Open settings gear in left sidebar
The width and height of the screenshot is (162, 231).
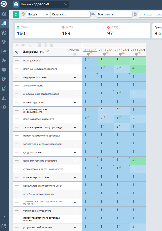4,107
